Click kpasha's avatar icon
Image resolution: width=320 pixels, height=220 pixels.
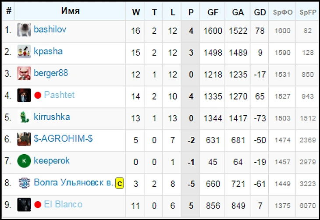(x=24, y=52)
